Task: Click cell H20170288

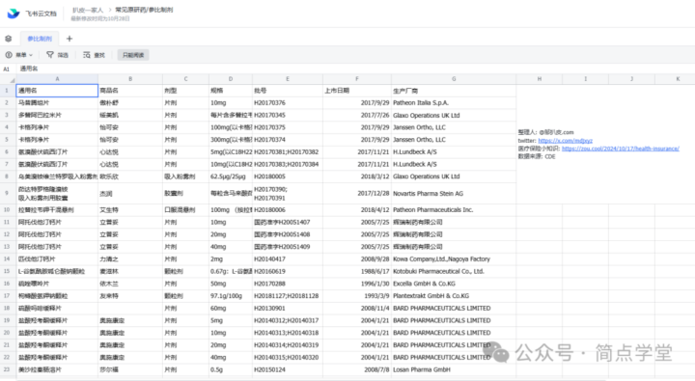Action: pyautogui.click(x=288, y=284)
